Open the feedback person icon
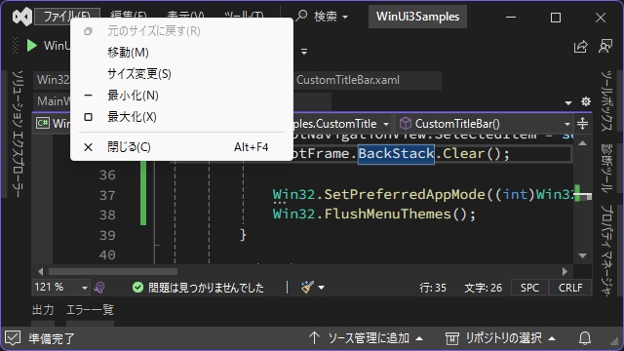Image resolution: width=624 pixels, height=351 pixels. click(605, 46)
